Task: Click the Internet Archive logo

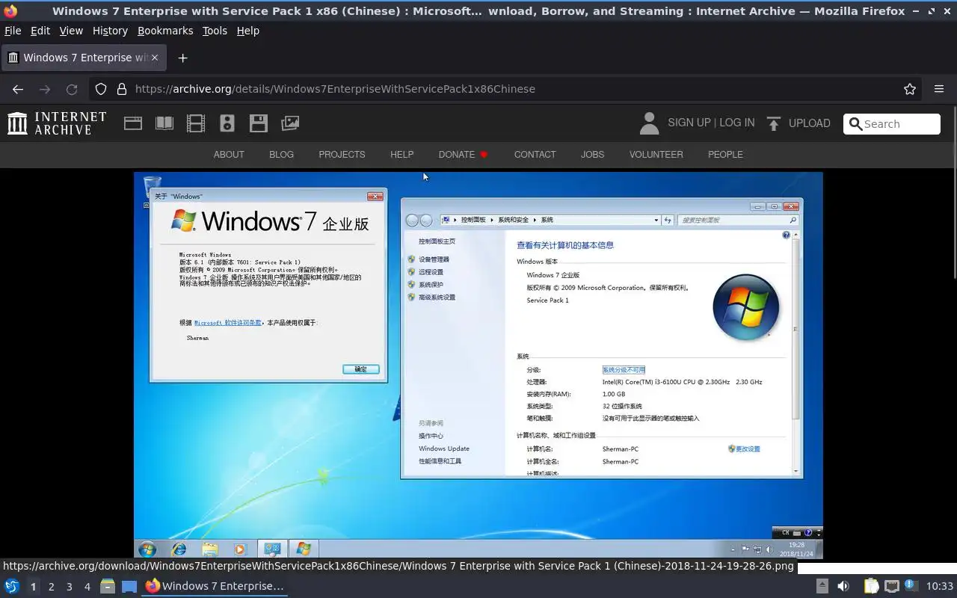Action: click(x=57, y=123)
